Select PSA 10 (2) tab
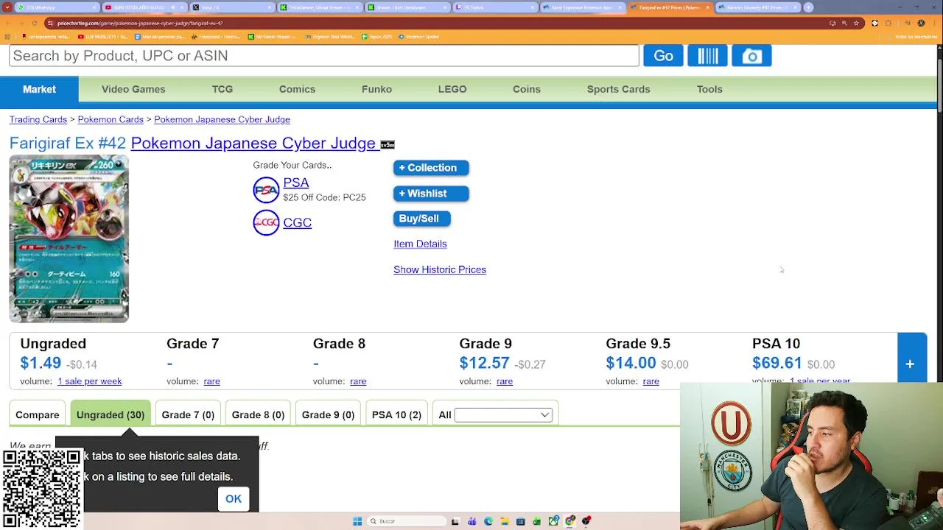 coord(396,414)
